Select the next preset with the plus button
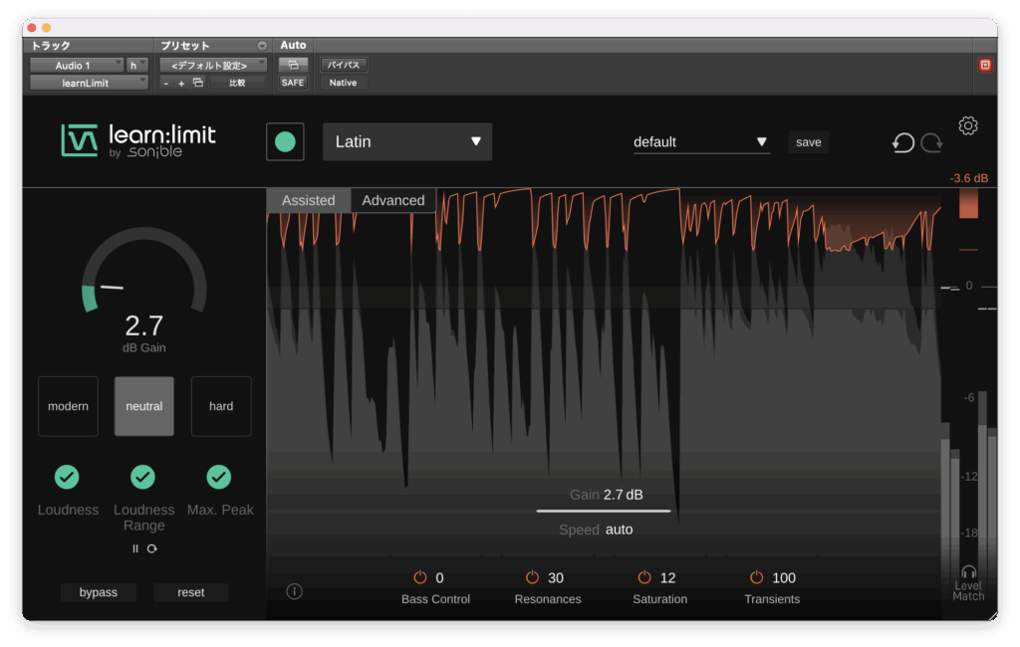Screen dimensions: 1020x647 point(181,84)
